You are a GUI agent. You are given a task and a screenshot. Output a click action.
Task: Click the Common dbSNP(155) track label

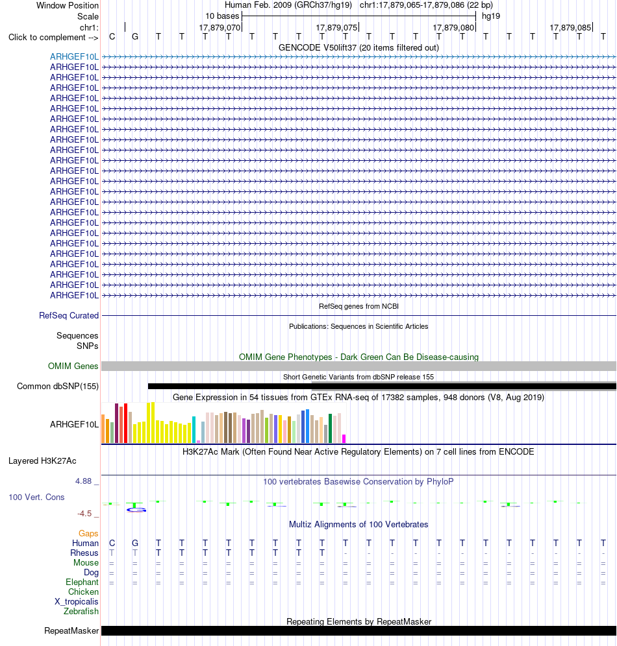pos(58,387)
